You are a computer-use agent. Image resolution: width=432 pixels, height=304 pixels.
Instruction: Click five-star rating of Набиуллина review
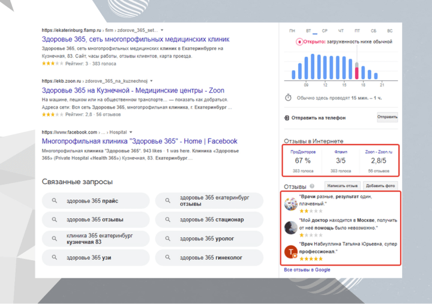pos(311,259)
